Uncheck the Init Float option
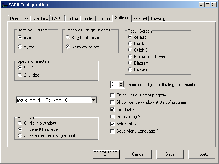Screen dimensions: 219x164 coord(113,109)
